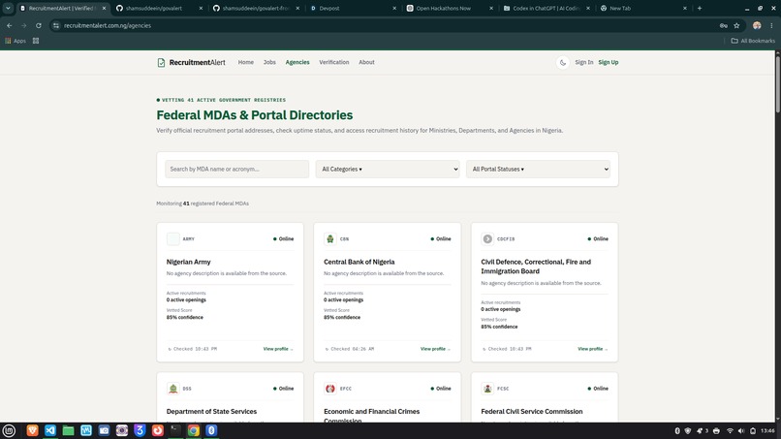
Task: View profile of Nigerian Army
Action: [x=278, y=349]
